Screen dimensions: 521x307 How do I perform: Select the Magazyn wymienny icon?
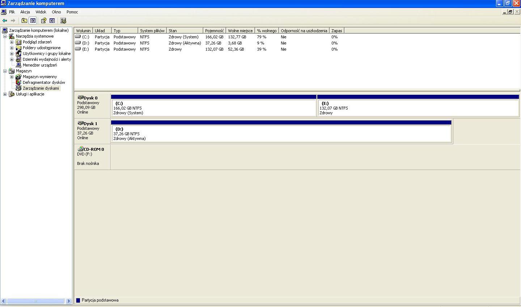pyautogui.click(x=18, y=77)
